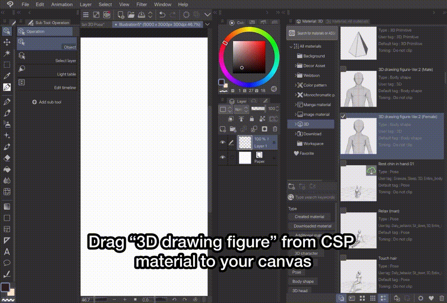Pick a shade in the color wheel square
Viewport: 447px width, 303px height.
tap(249, 58)
